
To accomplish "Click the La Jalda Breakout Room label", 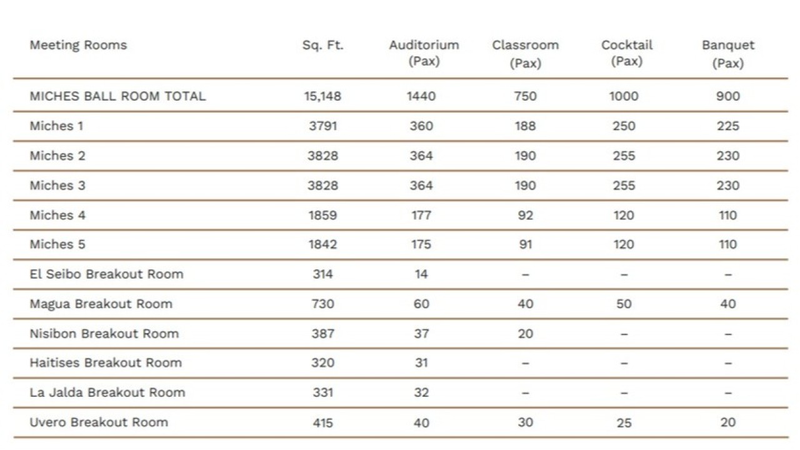I will click(107, 392).
